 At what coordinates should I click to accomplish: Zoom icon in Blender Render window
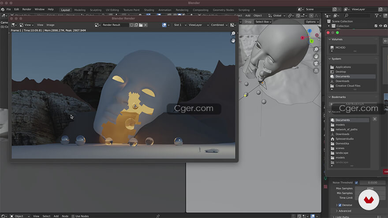click(x=233, y=33)
